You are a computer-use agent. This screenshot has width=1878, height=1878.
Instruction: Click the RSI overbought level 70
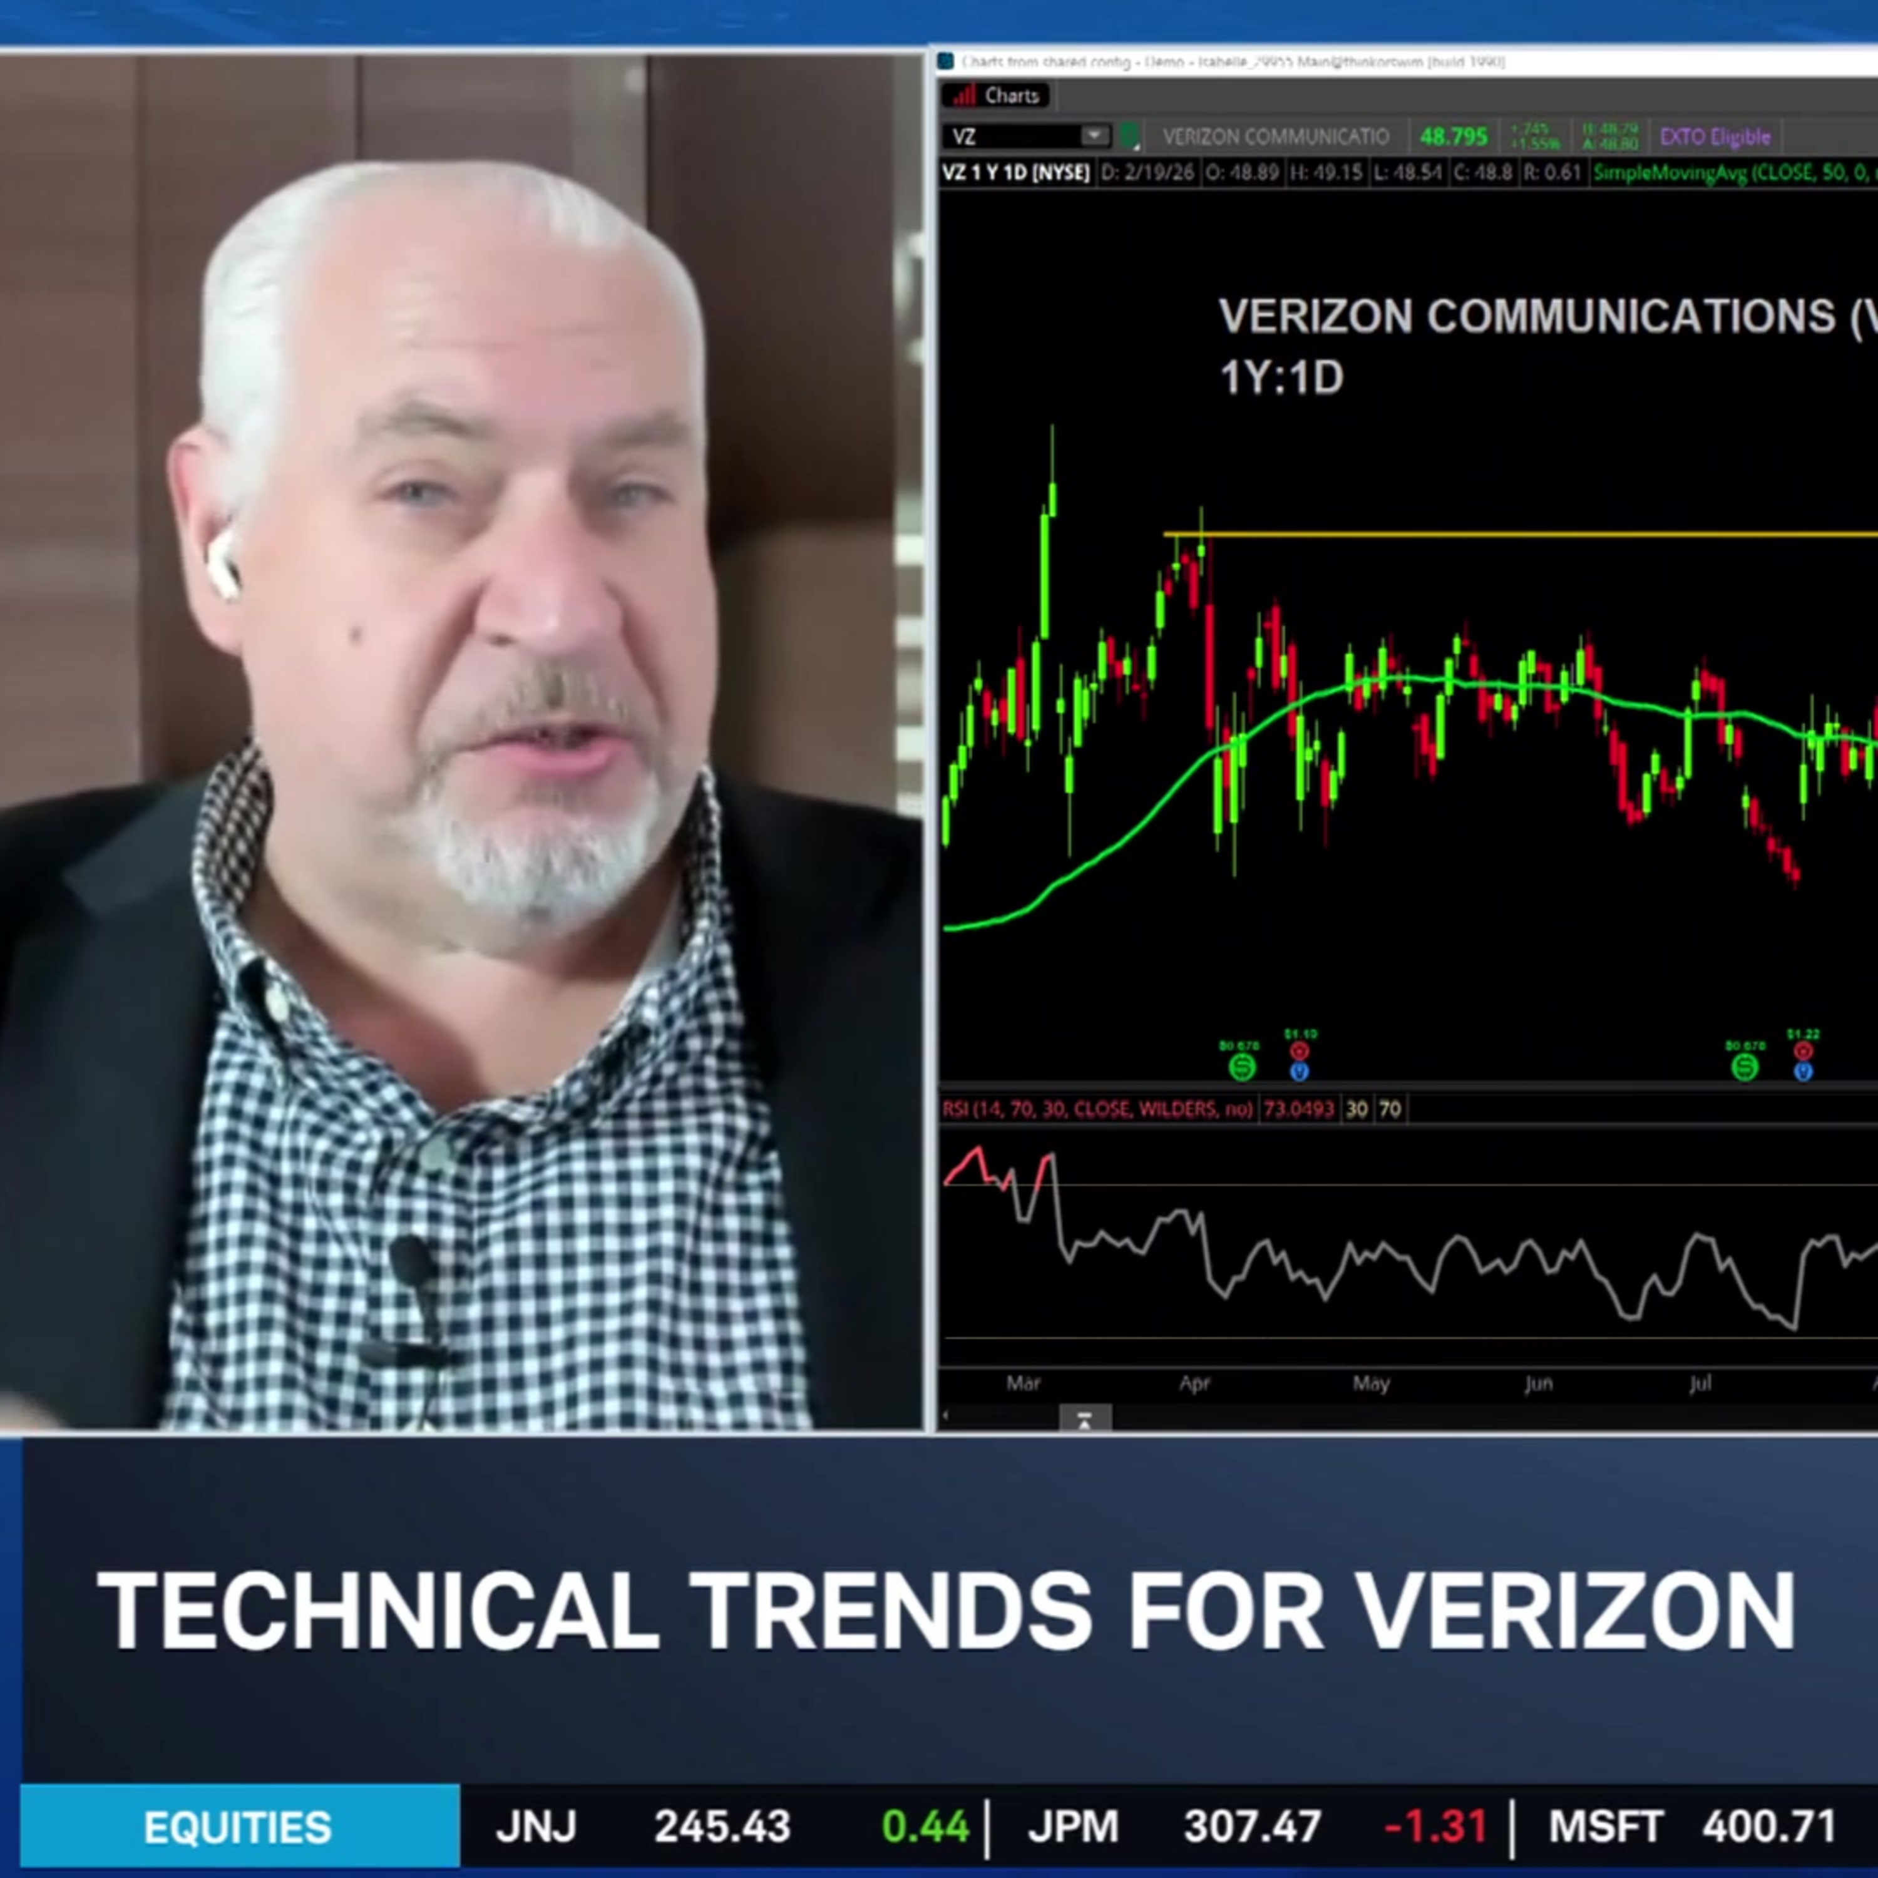coord(1390,1109)
